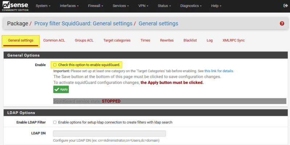Enable squidGuard checkbox
The width and height of the screenshot is (290, 145).
pyautogui.click(x=55, y=65)
